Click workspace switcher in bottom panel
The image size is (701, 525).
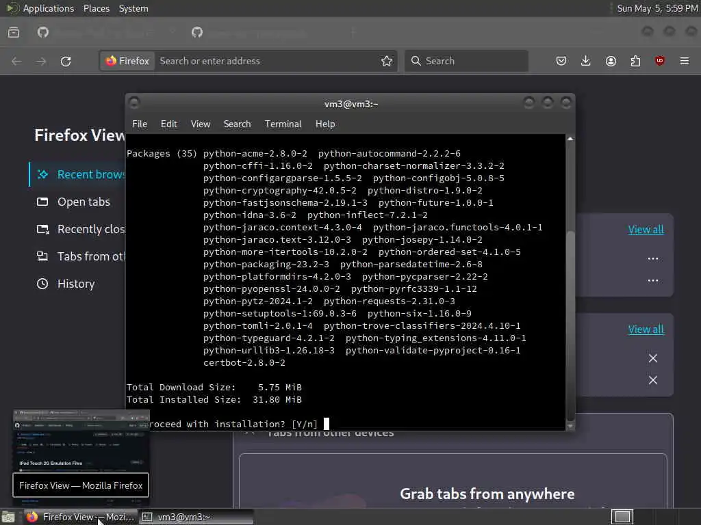622,517
